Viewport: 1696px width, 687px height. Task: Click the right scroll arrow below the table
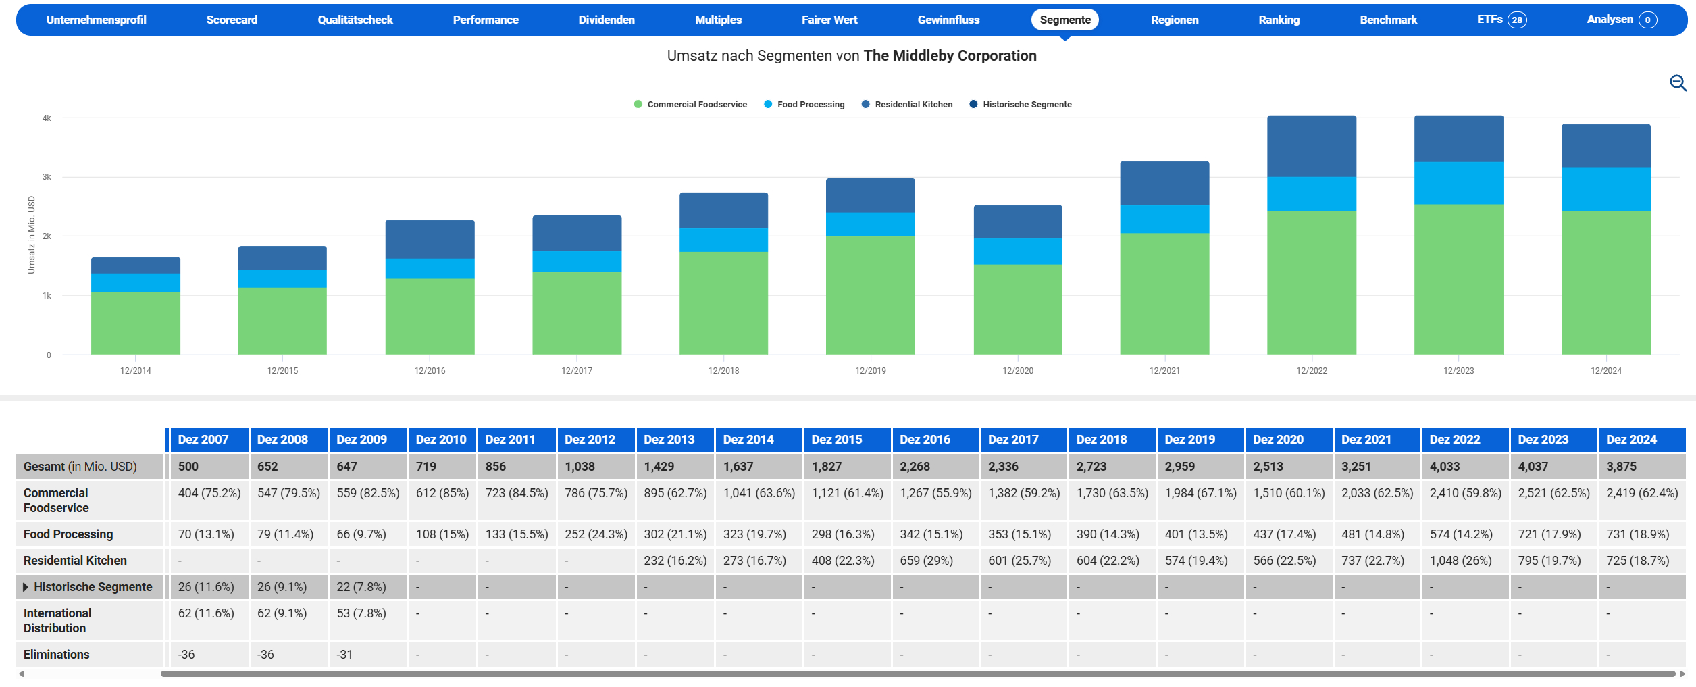pos(1682,673)
